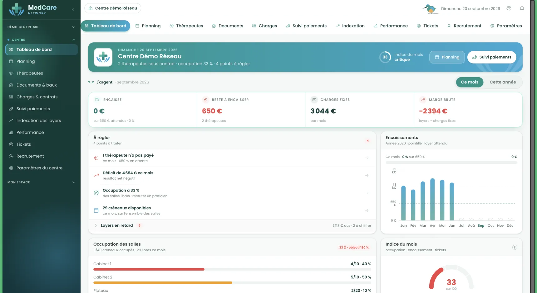The height and width of the screenshot is (293, 537).
Task: Click the red euro icon of Reste à encaisser
Action: point(205,100)
